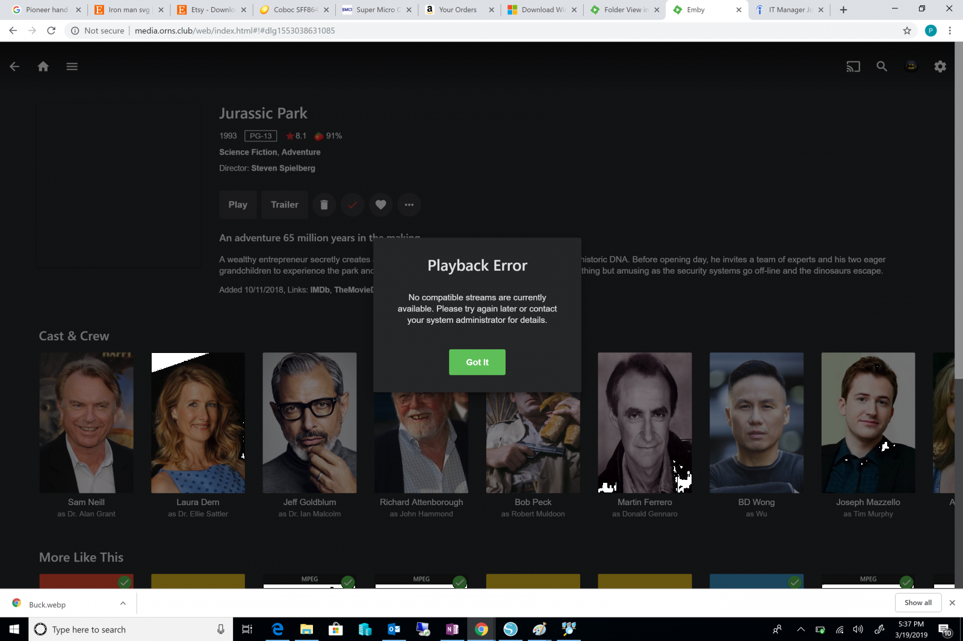Dismiss the error with Got It
The image size is (963, 641).
tap(477, 362)
